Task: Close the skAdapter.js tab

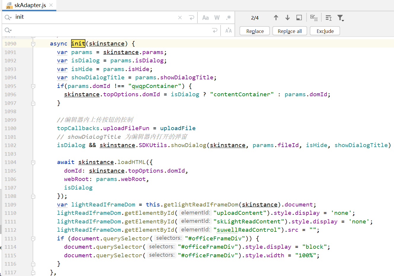Action: [51, 5]
